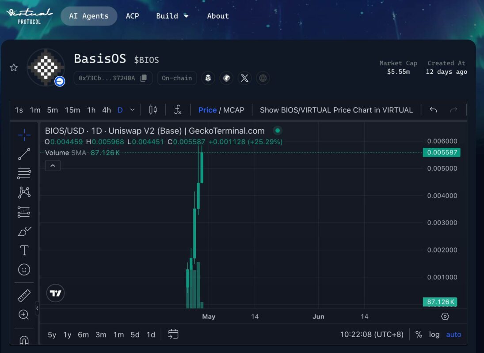
Task: Set date range to 5y
Action: coord(52,334)
